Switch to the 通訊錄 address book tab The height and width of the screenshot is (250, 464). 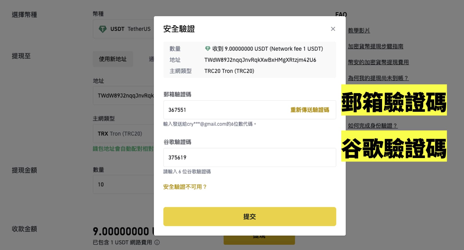click(x=152, y=59)
